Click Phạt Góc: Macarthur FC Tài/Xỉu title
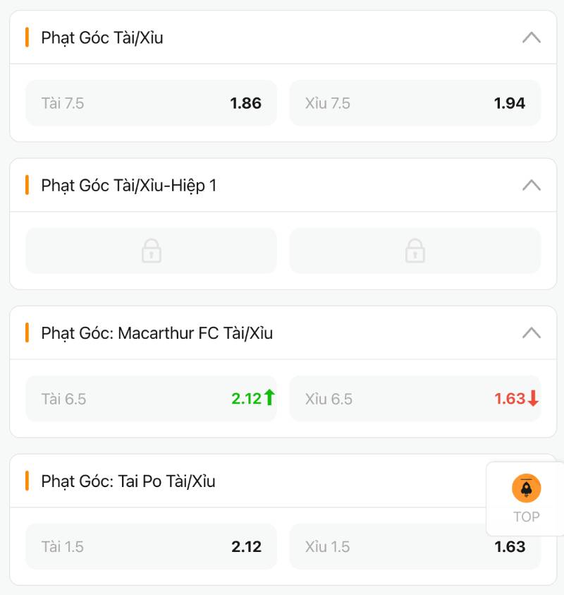This screenshot has width=564, height=595. pos(157,333)
